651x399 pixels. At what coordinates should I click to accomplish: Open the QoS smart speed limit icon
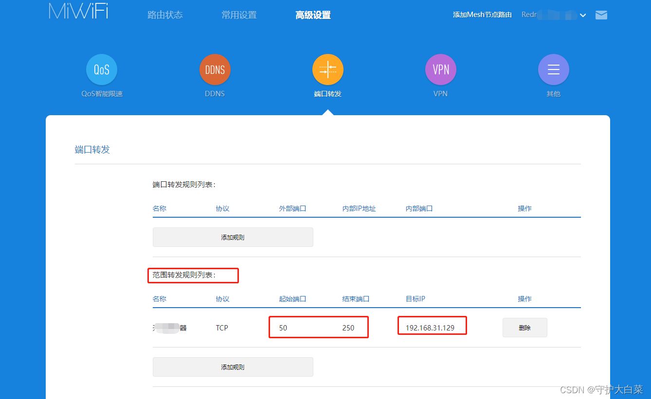[x=102, y=69]
